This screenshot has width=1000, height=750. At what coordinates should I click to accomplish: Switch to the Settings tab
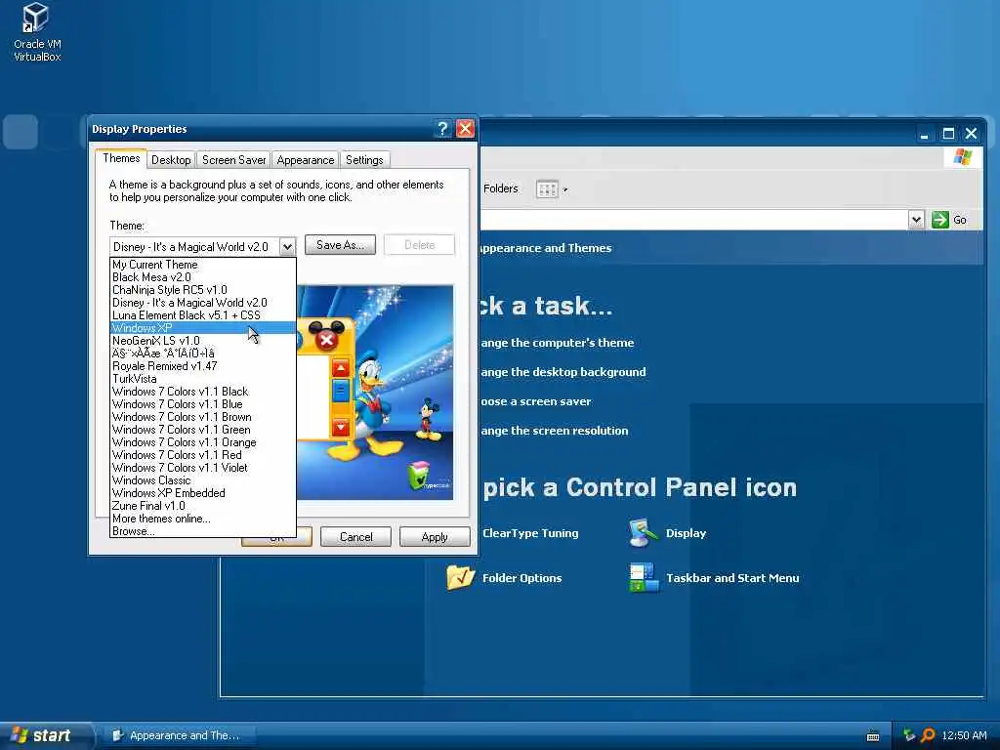point(364,160)
